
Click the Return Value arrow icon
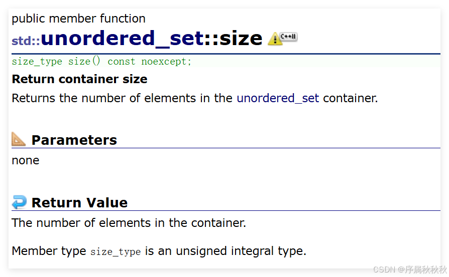(x=19, y=202)
